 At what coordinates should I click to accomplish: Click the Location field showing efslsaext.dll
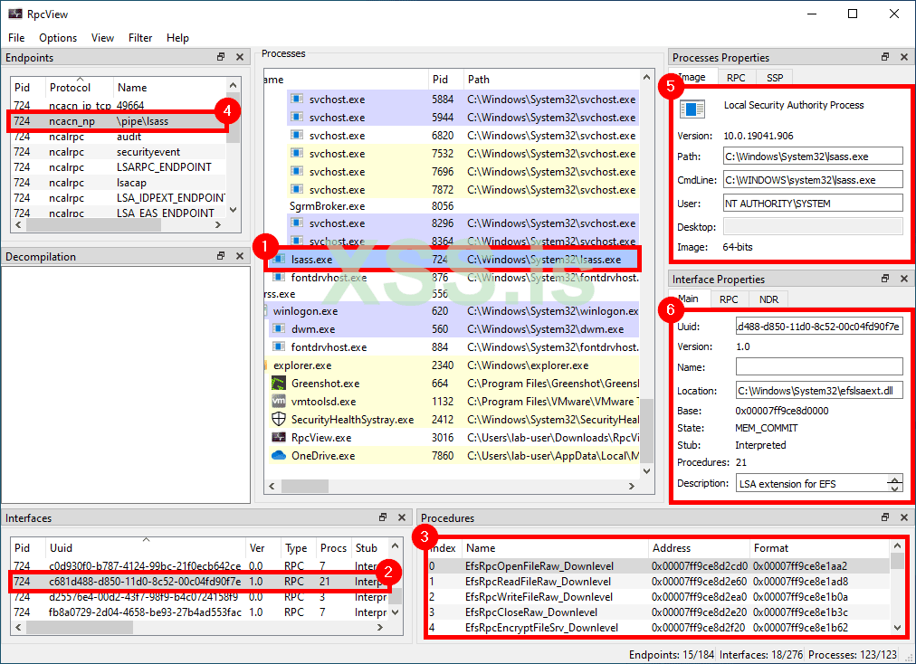pyautogui.click(x=819, y=390)
